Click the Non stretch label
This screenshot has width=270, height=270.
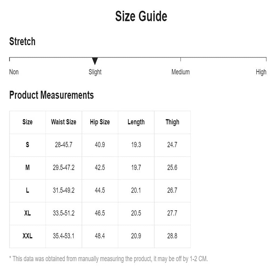(x=14, y=72)
